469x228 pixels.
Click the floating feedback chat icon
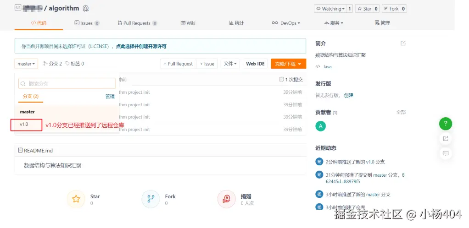point(446,153)
